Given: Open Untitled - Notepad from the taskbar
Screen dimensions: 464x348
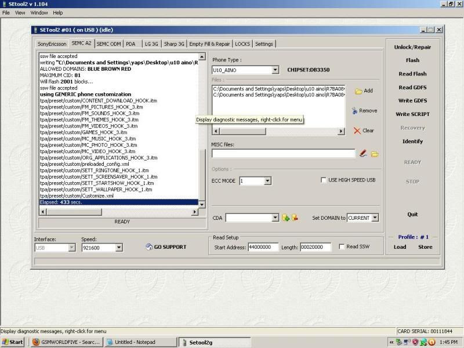Looking at the screenshot, I should [x=140, y=342].
